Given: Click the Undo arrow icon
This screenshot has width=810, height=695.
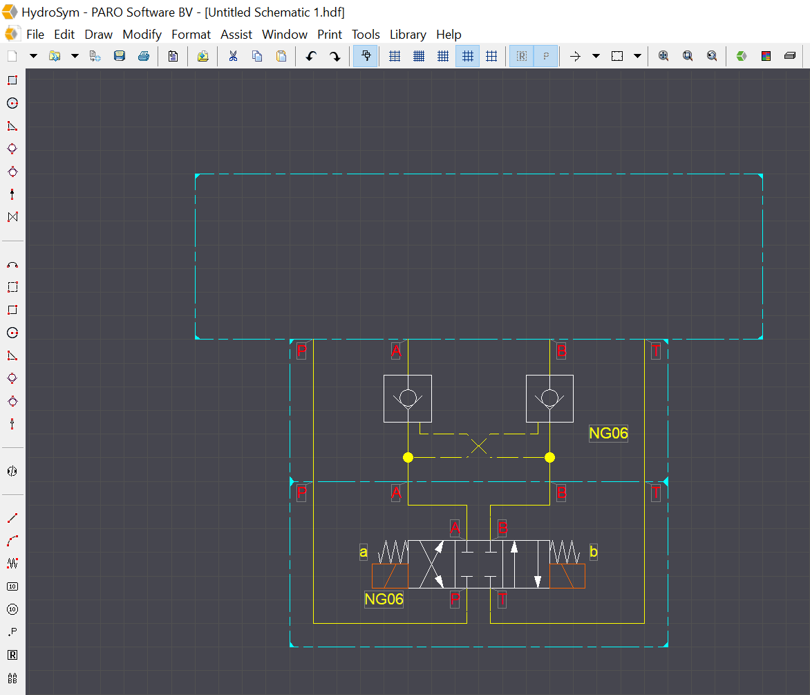Looking at the screenshot, I should pyautogui.click(x=311, y=56).
